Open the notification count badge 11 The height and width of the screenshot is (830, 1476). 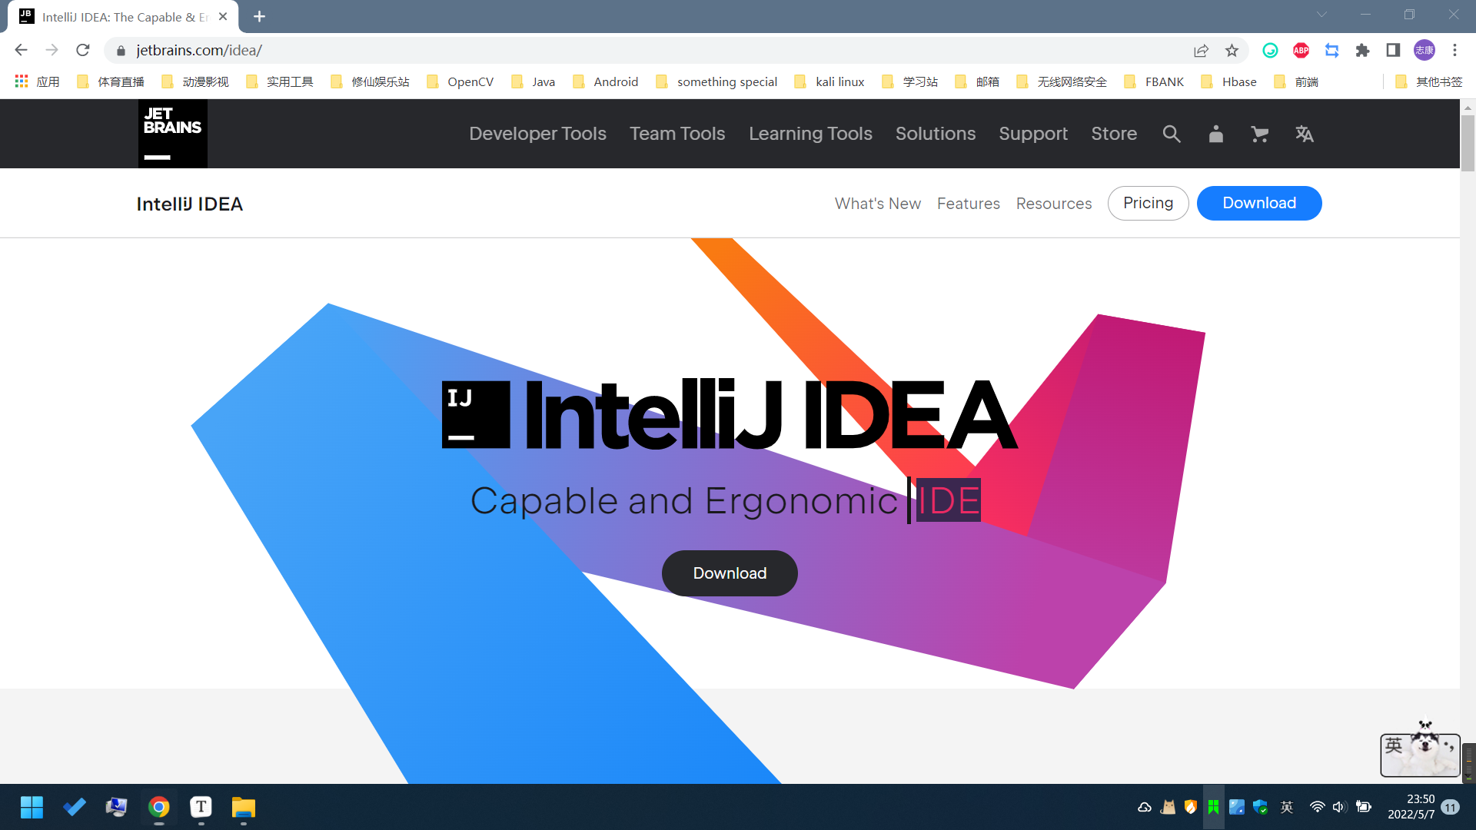coord(1451,807)
